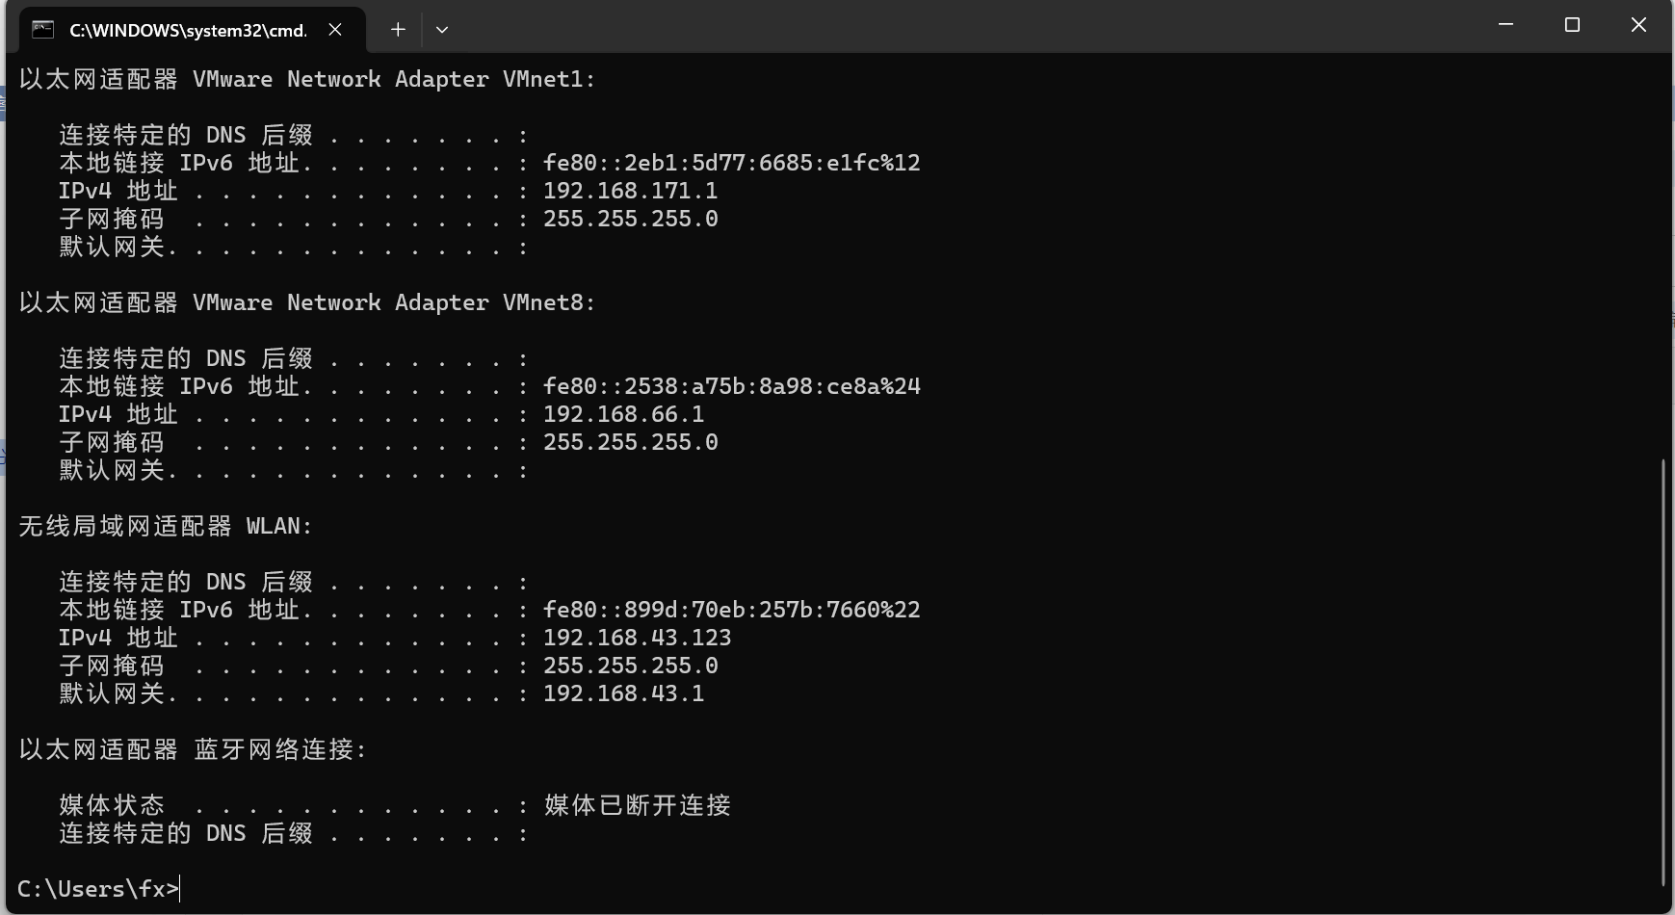Image resolution: width=1675 pixels, height=915 pixels.
Task: Click the WLAN IPv4 address 192.168.43.123
Action: 637,638
